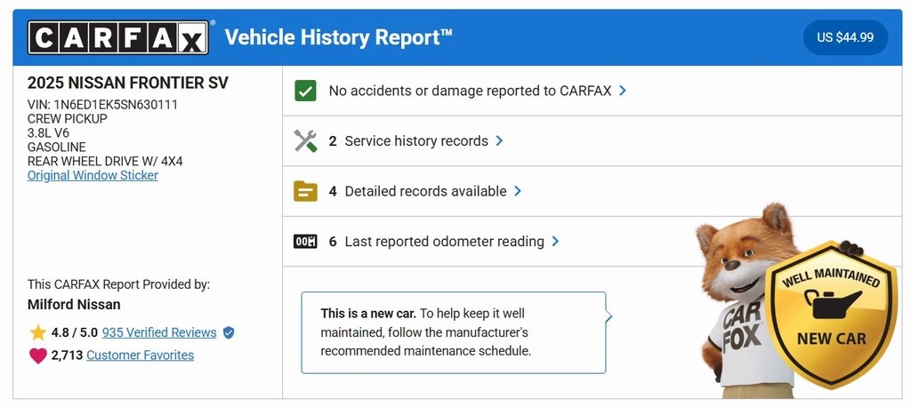Expand the detailed records available chevron
The image size is (911, 407).
(x=518, y=191)
